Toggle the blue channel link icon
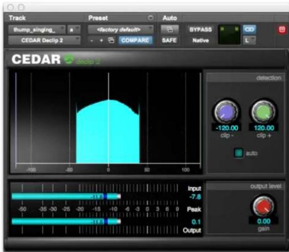Image resolution: width=289 pixels, height=252 pixels. [x=250, y=29]
